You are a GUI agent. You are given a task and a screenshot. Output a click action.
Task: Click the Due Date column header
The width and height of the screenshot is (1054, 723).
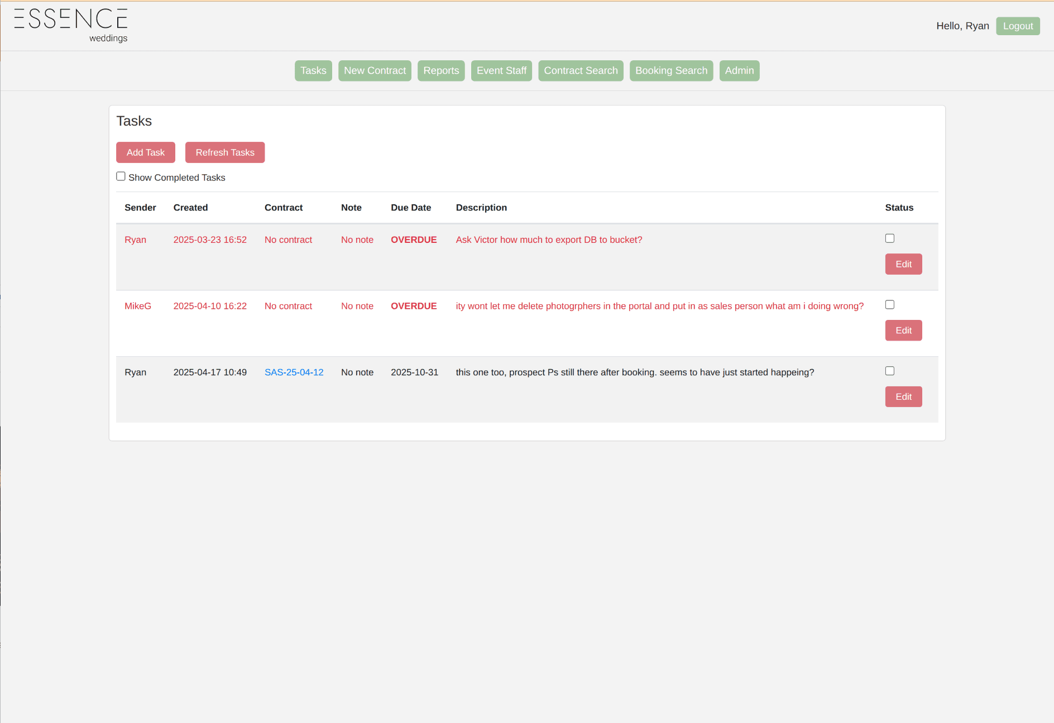411,208
